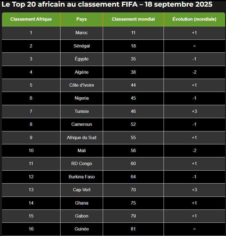The width and height of the screenshot is (226, 236).
Task: Select the 'Algérie' row name
Action: click(82, 72)
